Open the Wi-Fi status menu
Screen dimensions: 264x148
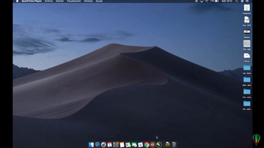point(207,1)
